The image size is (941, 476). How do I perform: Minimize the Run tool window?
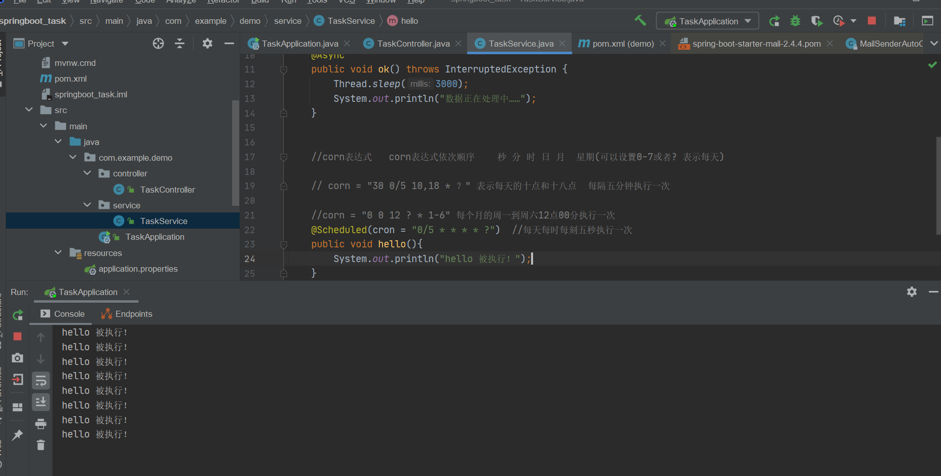pyautogui.click(x=933, y=291)
